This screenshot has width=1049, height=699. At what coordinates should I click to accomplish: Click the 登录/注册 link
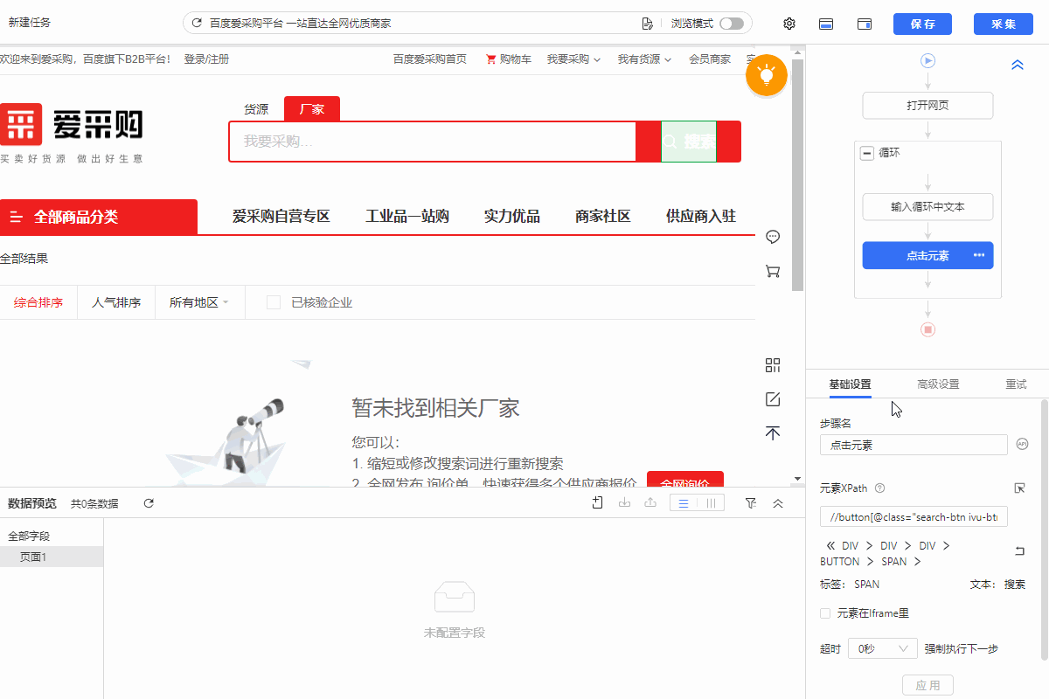(x=206, y=59)
